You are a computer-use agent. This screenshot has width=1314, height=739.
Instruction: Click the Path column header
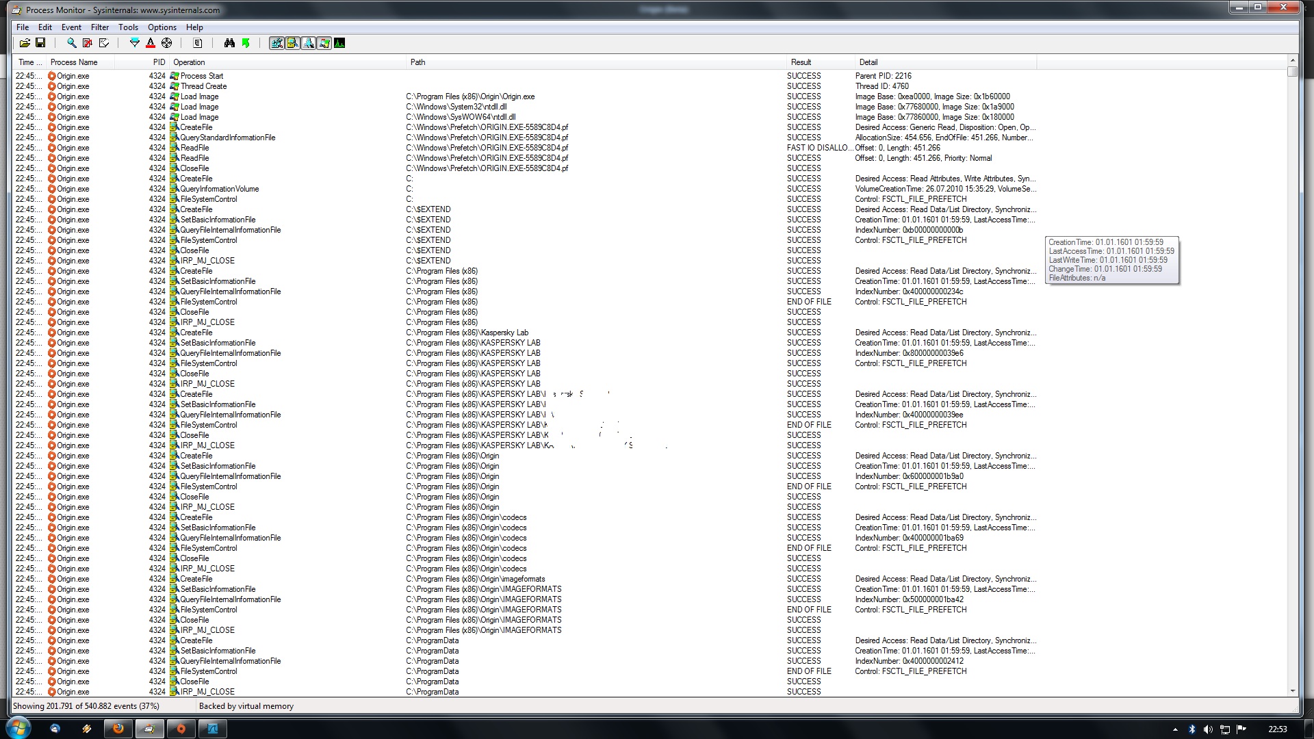point(596,62)
